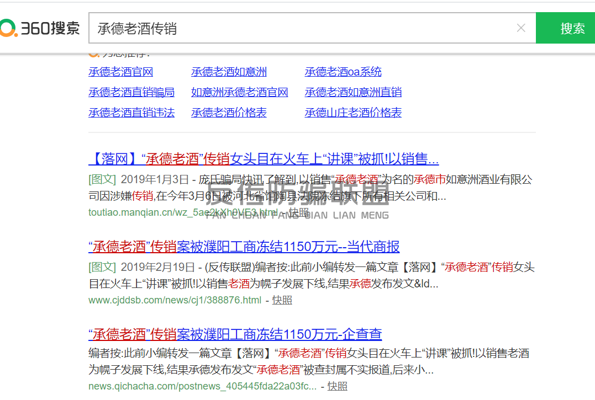The width and height of the screenshot is (595, 400).
Task: Open the 【落网】 女头目在火车上讲课被抓 result
Action: tap(264, 159)
